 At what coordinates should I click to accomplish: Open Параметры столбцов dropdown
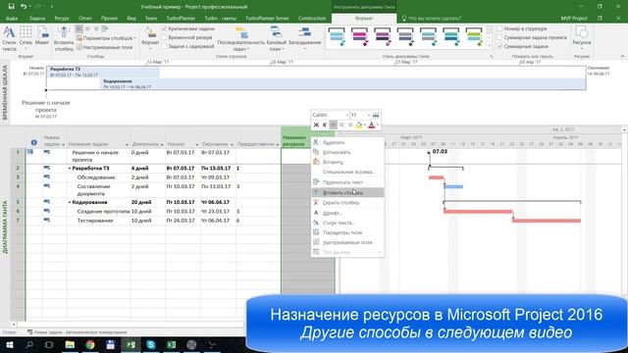click(106, 38)
